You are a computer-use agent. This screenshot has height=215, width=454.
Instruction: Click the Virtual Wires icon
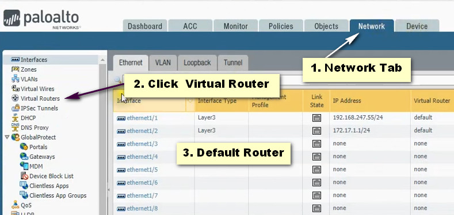tap(16, 88)
